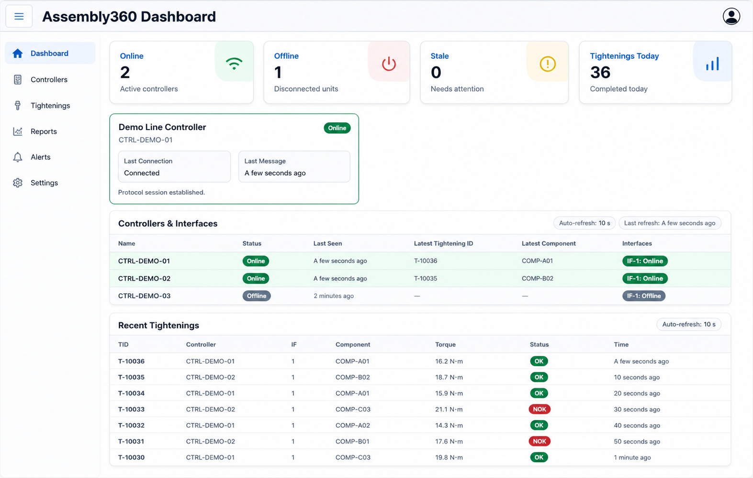
Task: Open the Stale controllers card
Action: [x=494, y=72]
